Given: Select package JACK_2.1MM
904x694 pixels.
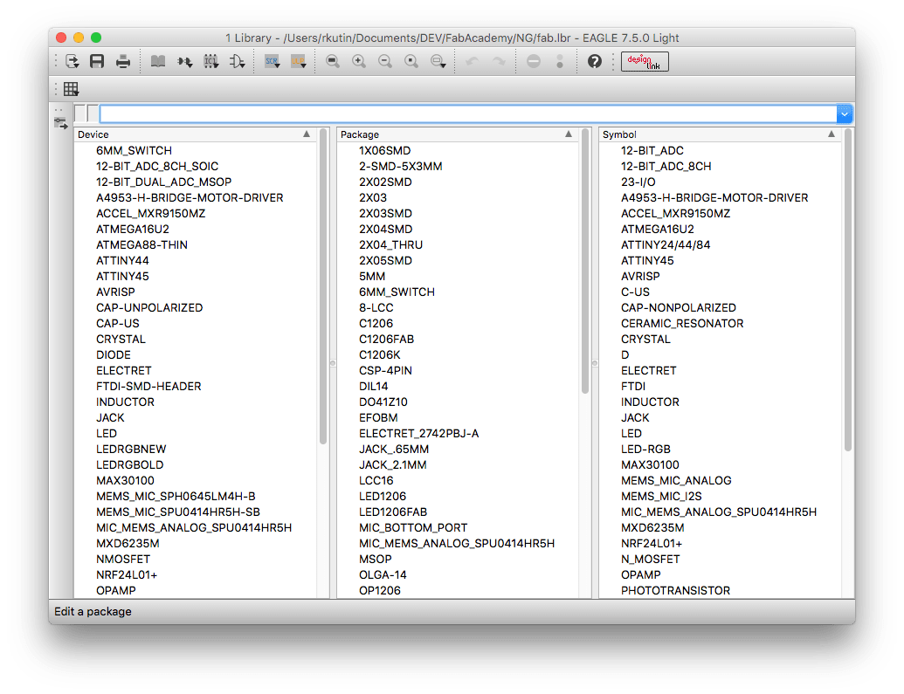Looking at the screenshot, I should [393, 464].
